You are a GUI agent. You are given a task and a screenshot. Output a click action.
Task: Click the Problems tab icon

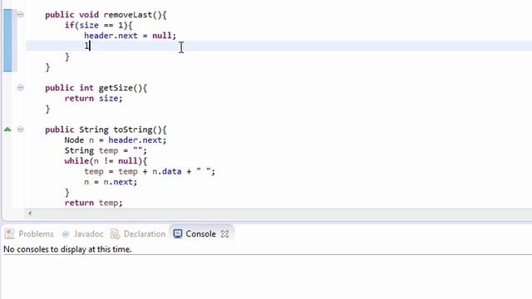[x=9, y=233]
